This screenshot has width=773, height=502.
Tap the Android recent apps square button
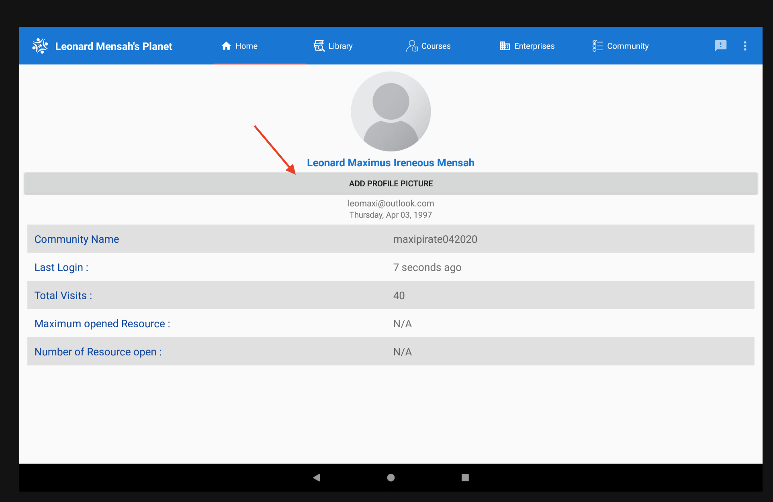(x=465, y=478)
